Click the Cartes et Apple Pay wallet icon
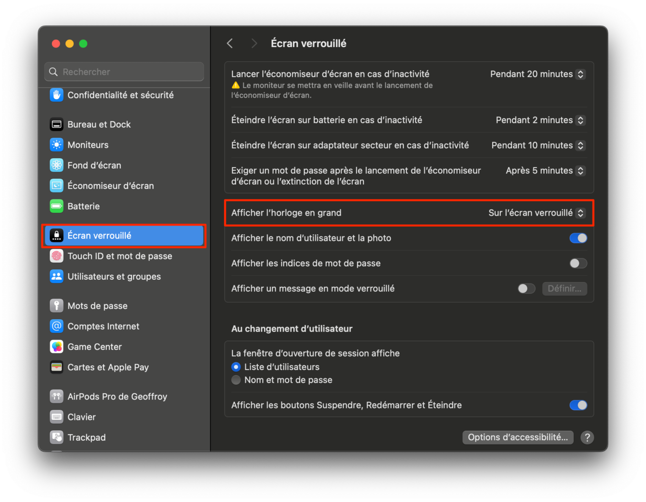The height and width of the screenshot is (502, 646). click(57, 367)
